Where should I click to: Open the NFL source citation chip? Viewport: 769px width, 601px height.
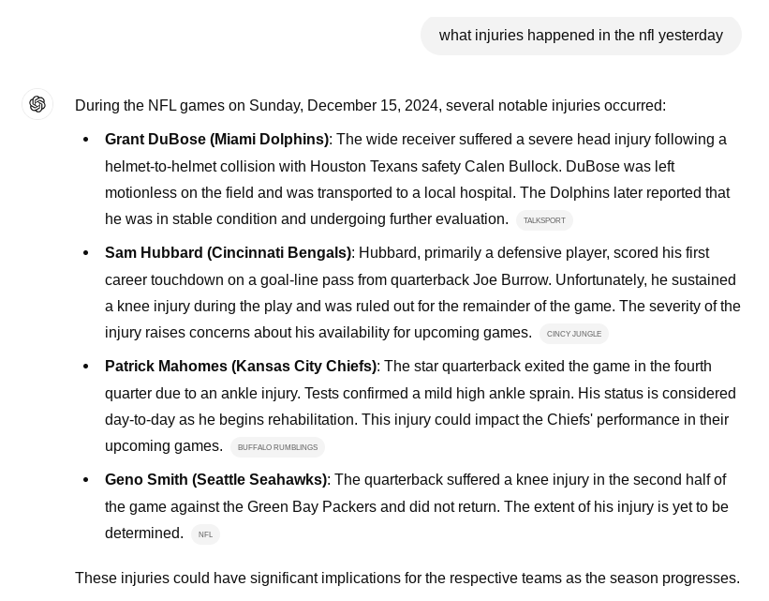(x=205, y=534)
